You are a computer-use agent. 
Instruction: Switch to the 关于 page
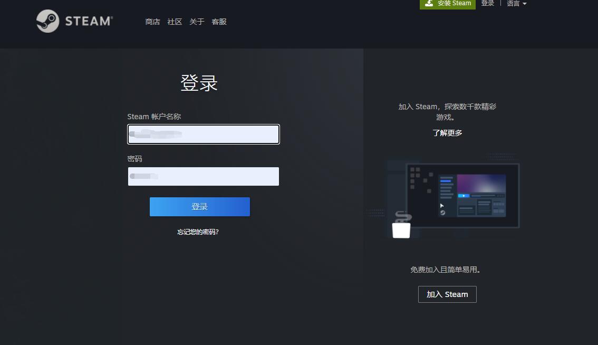[x=197, y=22]
